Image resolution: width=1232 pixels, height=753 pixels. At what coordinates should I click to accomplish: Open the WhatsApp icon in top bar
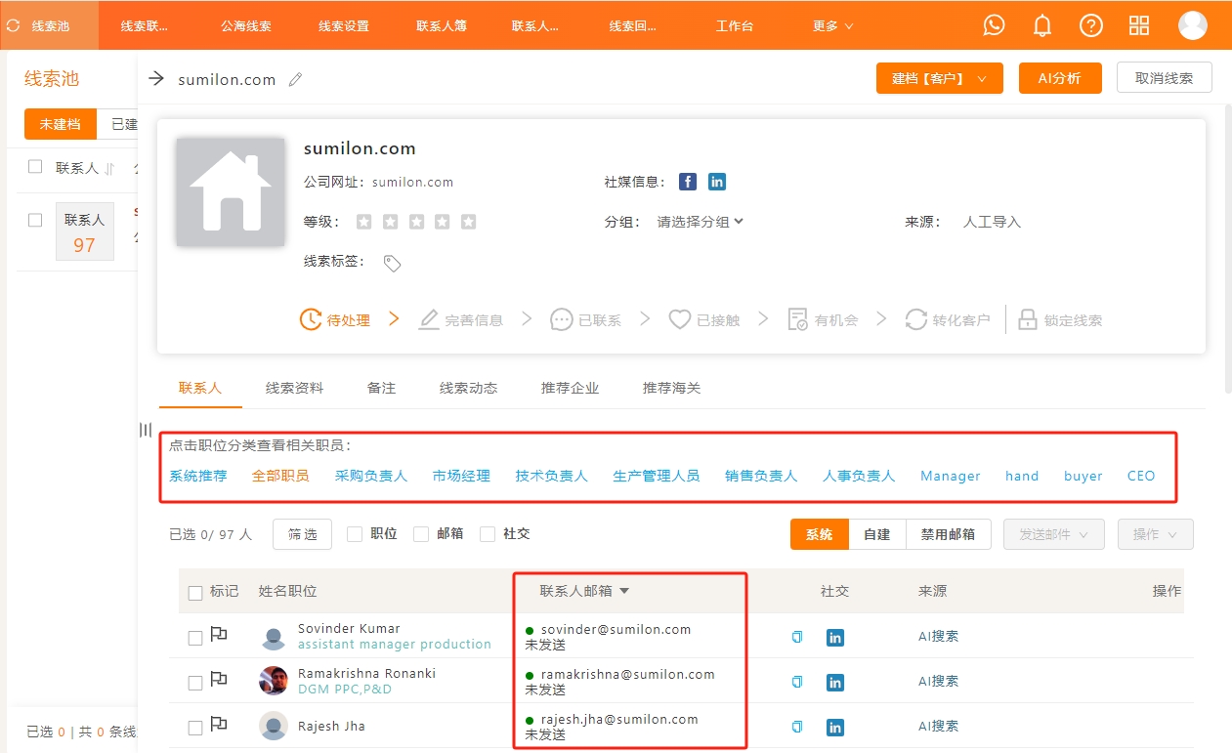click(x=994, y=25)
